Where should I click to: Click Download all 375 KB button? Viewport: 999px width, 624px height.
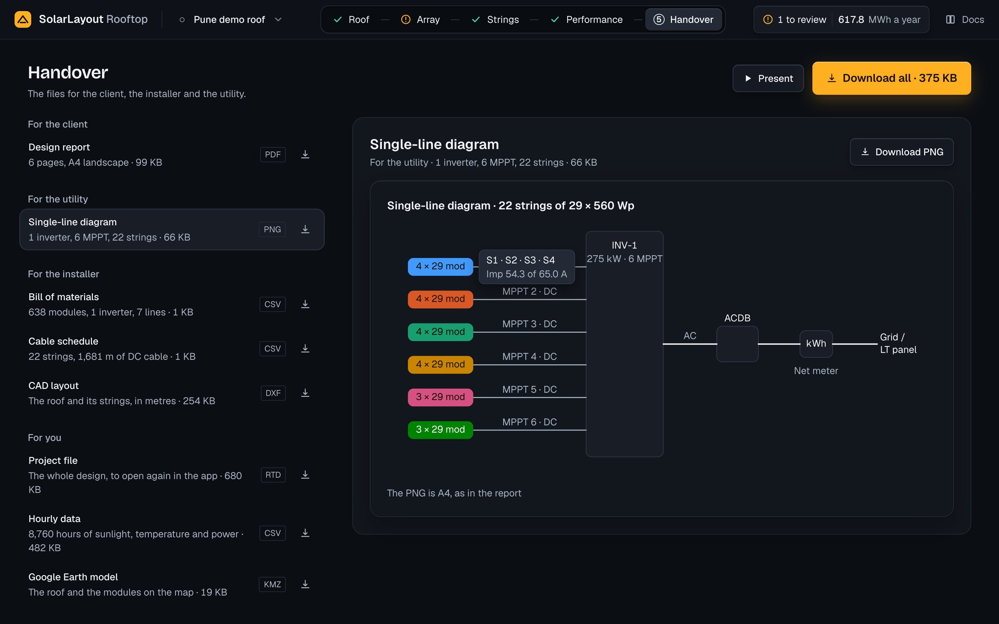coord(892,78)
